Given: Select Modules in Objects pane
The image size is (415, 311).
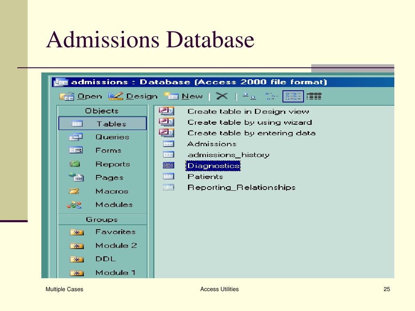Looking at the screenshot, I should (103, 204).
